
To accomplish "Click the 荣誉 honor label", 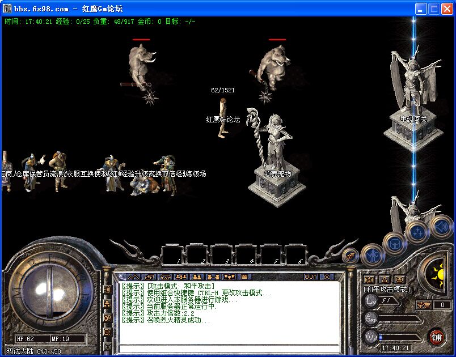I will pyautogui.click(x=424, y=305).
